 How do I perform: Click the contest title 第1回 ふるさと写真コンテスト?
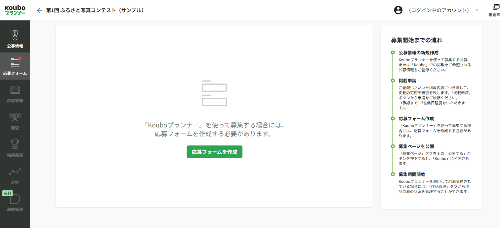(95, 10)
